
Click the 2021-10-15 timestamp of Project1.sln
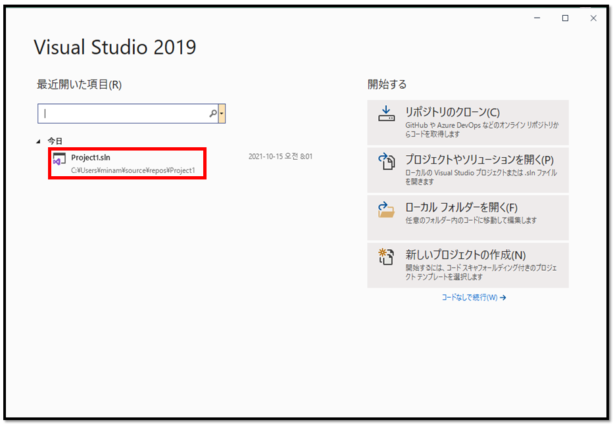pos(280,156)
